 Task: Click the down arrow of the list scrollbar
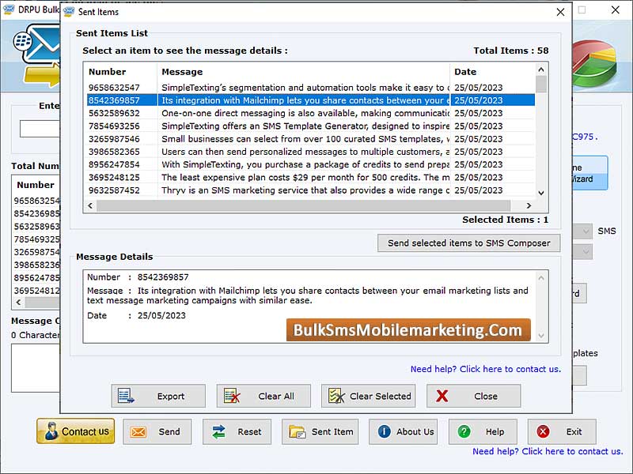pyautogui.click(x=541, y=190)
